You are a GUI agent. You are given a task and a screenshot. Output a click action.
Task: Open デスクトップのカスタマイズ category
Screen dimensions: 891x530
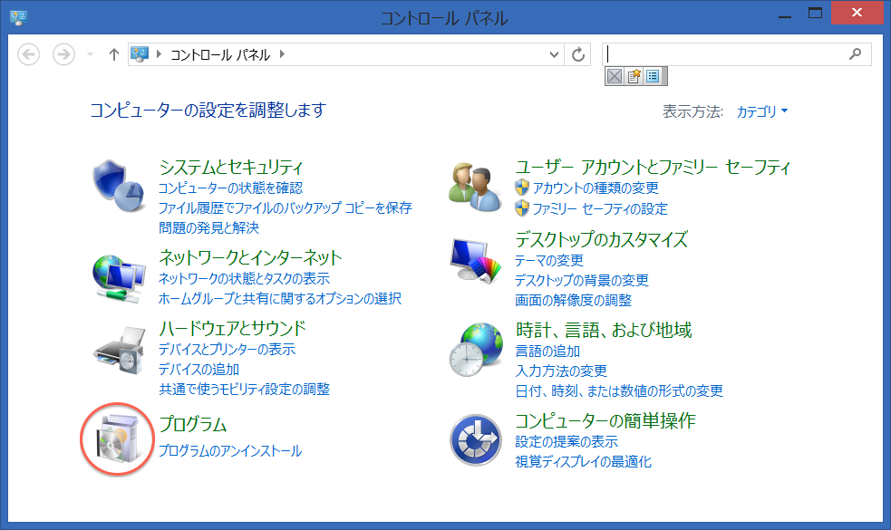(601, 239)
